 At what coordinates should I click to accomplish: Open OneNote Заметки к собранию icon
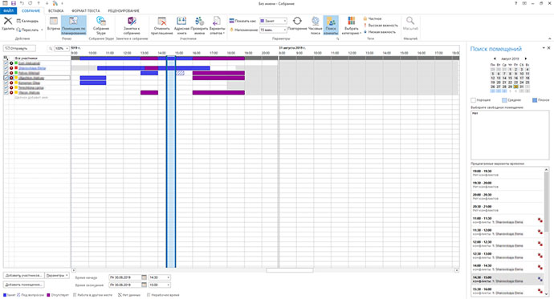click(x=132, y=21)
